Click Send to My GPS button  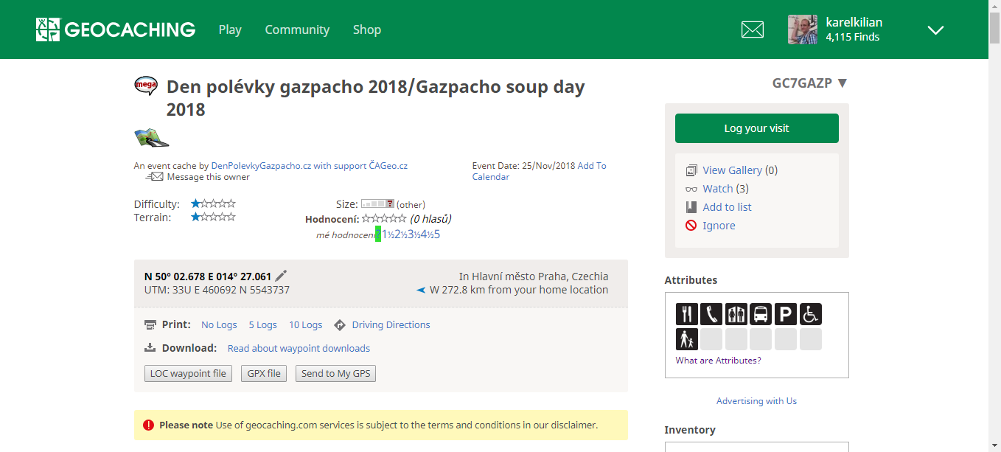335,374
